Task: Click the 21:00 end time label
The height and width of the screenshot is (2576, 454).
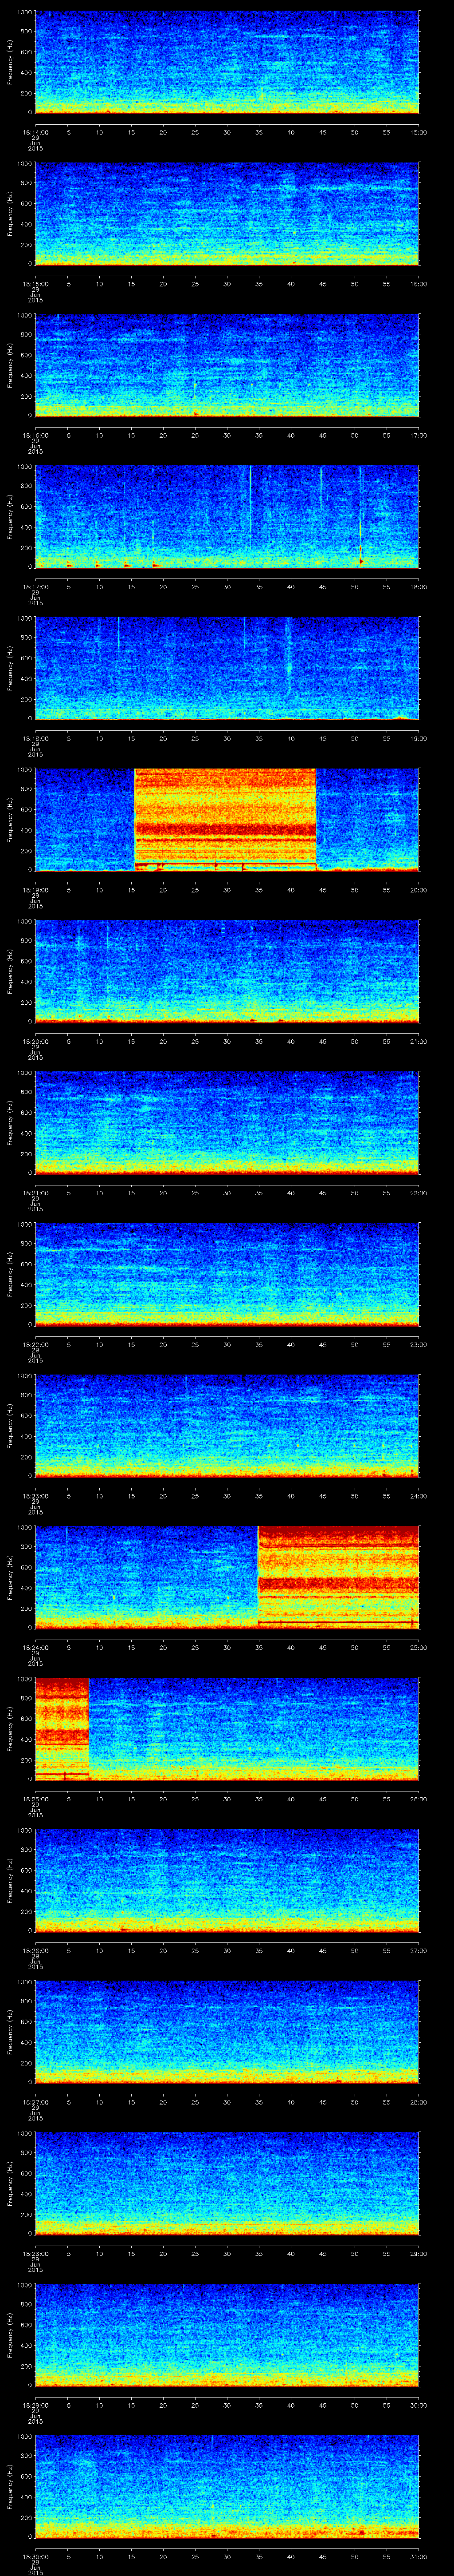Action: (418, 1041)
